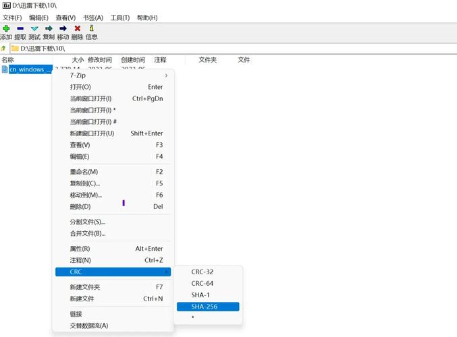Open the 书签(A) menu
This screenshot has height=337, width=457.
[93, 18]
